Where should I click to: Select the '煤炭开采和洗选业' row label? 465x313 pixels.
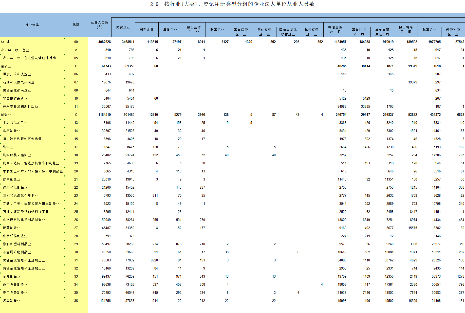[x=17, y=74]
